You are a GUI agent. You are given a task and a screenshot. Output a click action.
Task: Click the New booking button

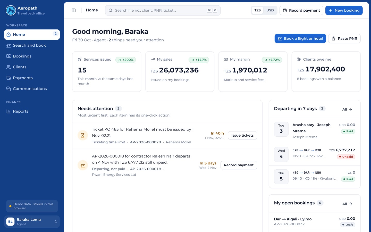[x=344, y=10]
